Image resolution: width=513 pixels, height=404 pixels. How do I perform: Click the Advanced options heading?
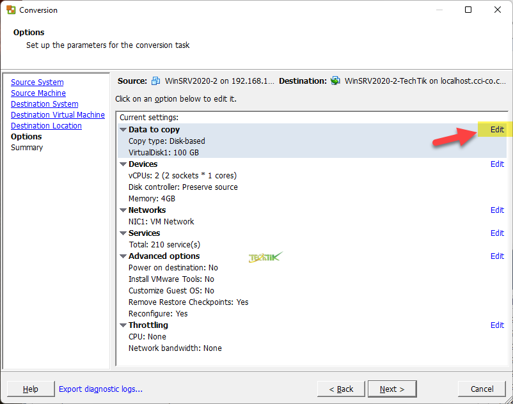[x=164, y=256]
